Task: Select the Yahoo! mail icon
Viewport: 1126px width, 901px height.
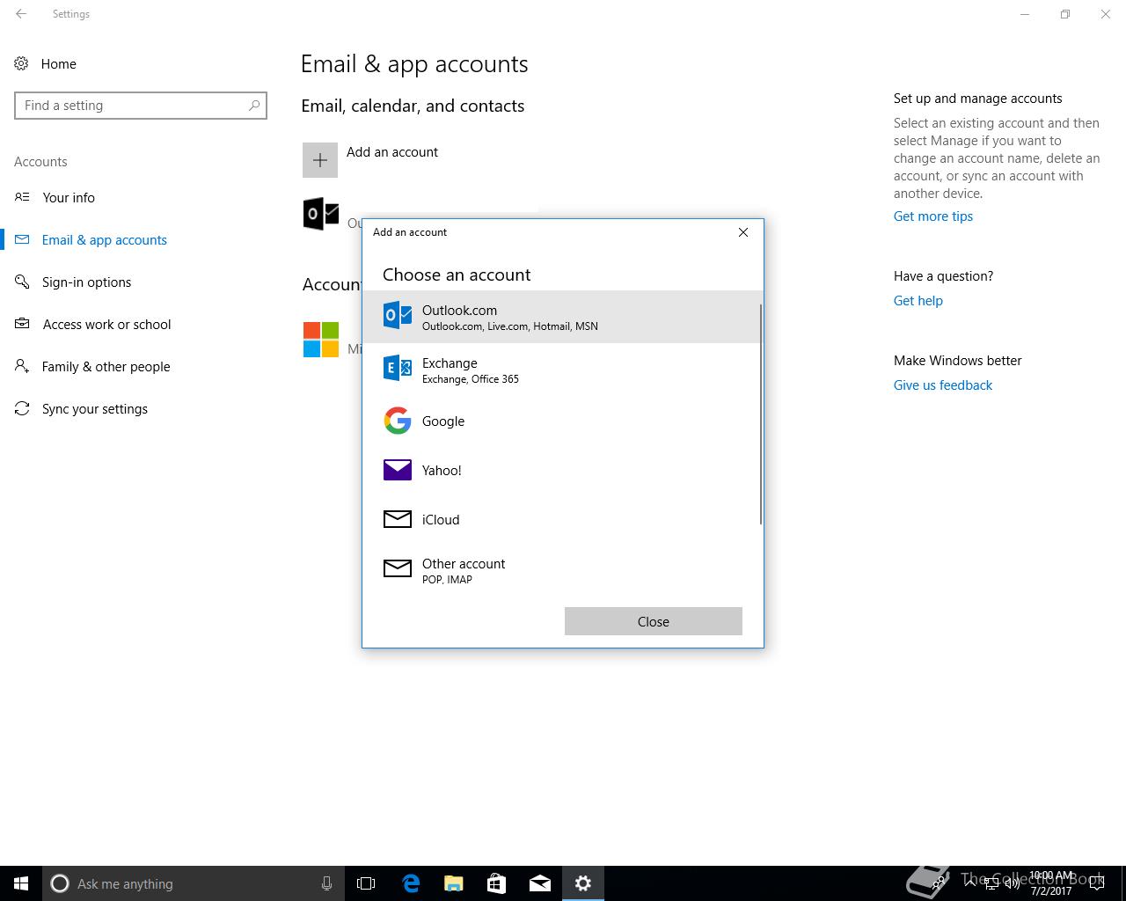Action: pyautogui.click(x=398, y=470)
